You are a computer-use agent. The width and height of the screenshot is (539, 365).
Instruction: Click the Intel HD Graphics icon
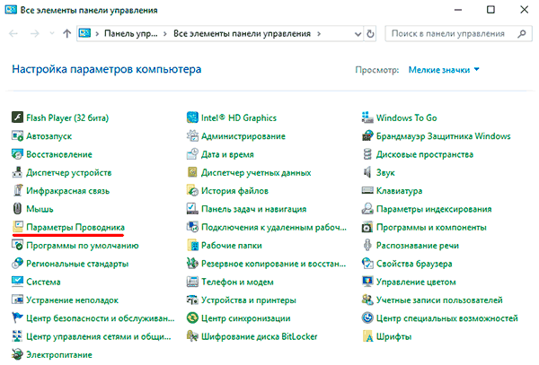click(192, 117)
